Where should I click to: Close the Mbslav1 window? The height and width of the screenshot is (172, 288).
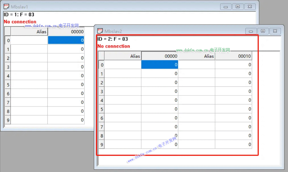[x=250, y=7]
